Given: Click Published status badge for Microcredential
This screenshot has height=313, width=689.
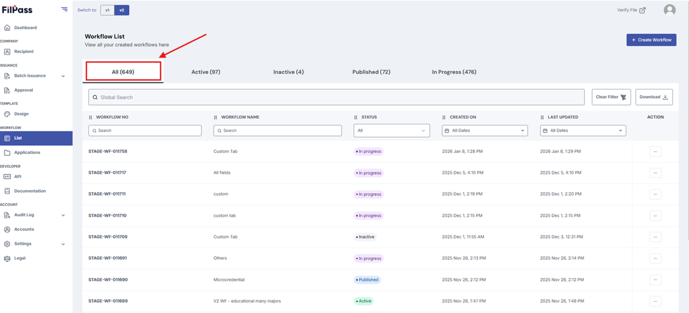Looking at the screenshot, I should pos(367,280).
